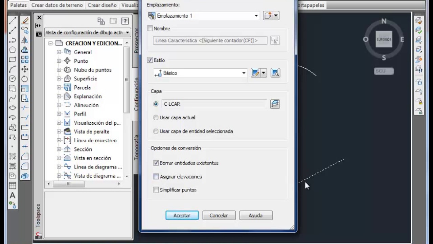Open the SCU dropdown under the ViewCube
The height and width of the screenshot is (244, 433).
(384, 71)
